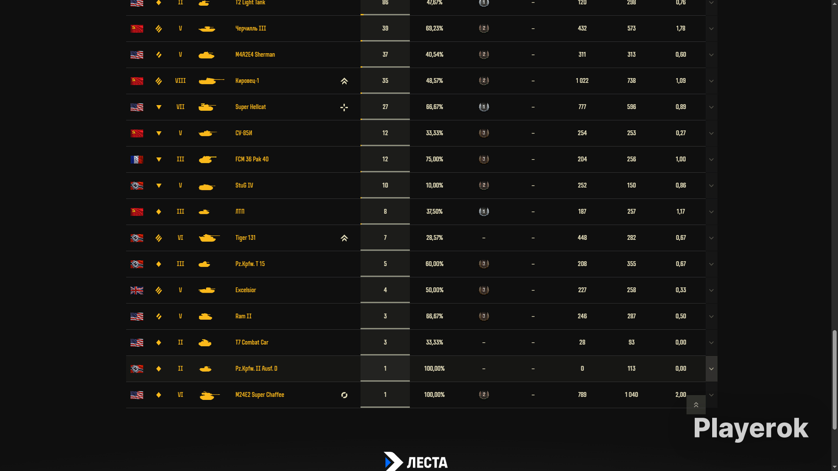Viewport: 838px width, 471px height.
Task: Expand the Черчилль III row chevron
Action: (x=711, y=29)
